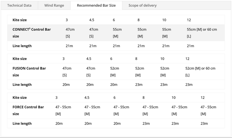Click the FUSION Control Bar size label
This screenshot has height=138, width=232.
click(29, 72)
